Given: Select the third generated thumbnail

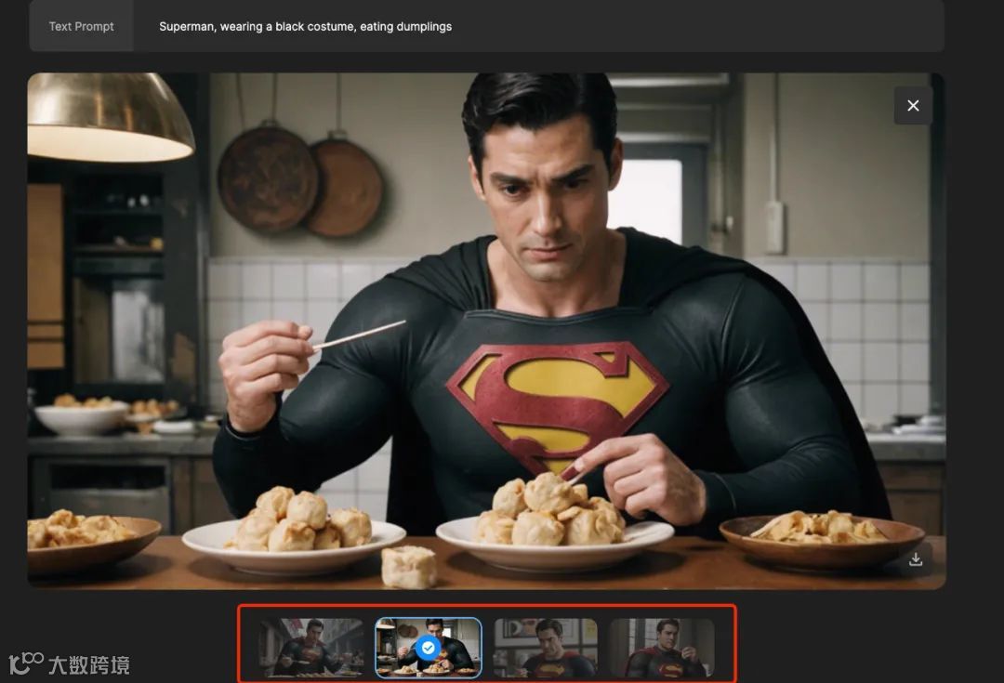Looking at the screenshot, I should (546, 647).
